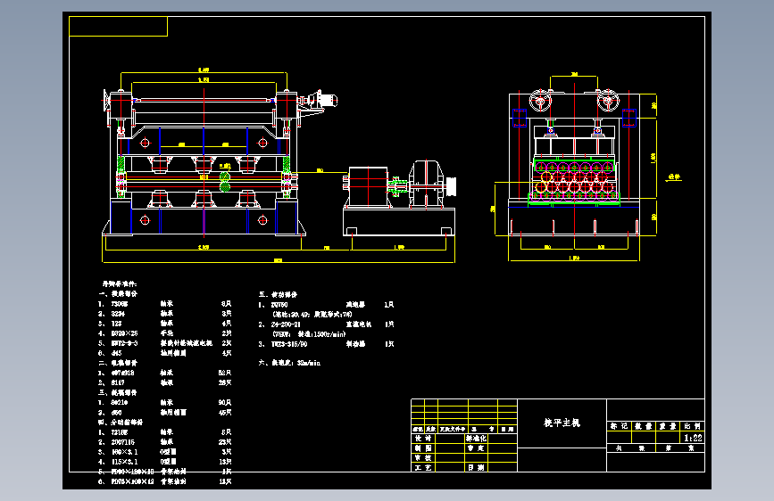Pick the lower-left circular hole in the front base
Image resolution: width=774 pixels, height=501 pixels.
click(146, 220)
